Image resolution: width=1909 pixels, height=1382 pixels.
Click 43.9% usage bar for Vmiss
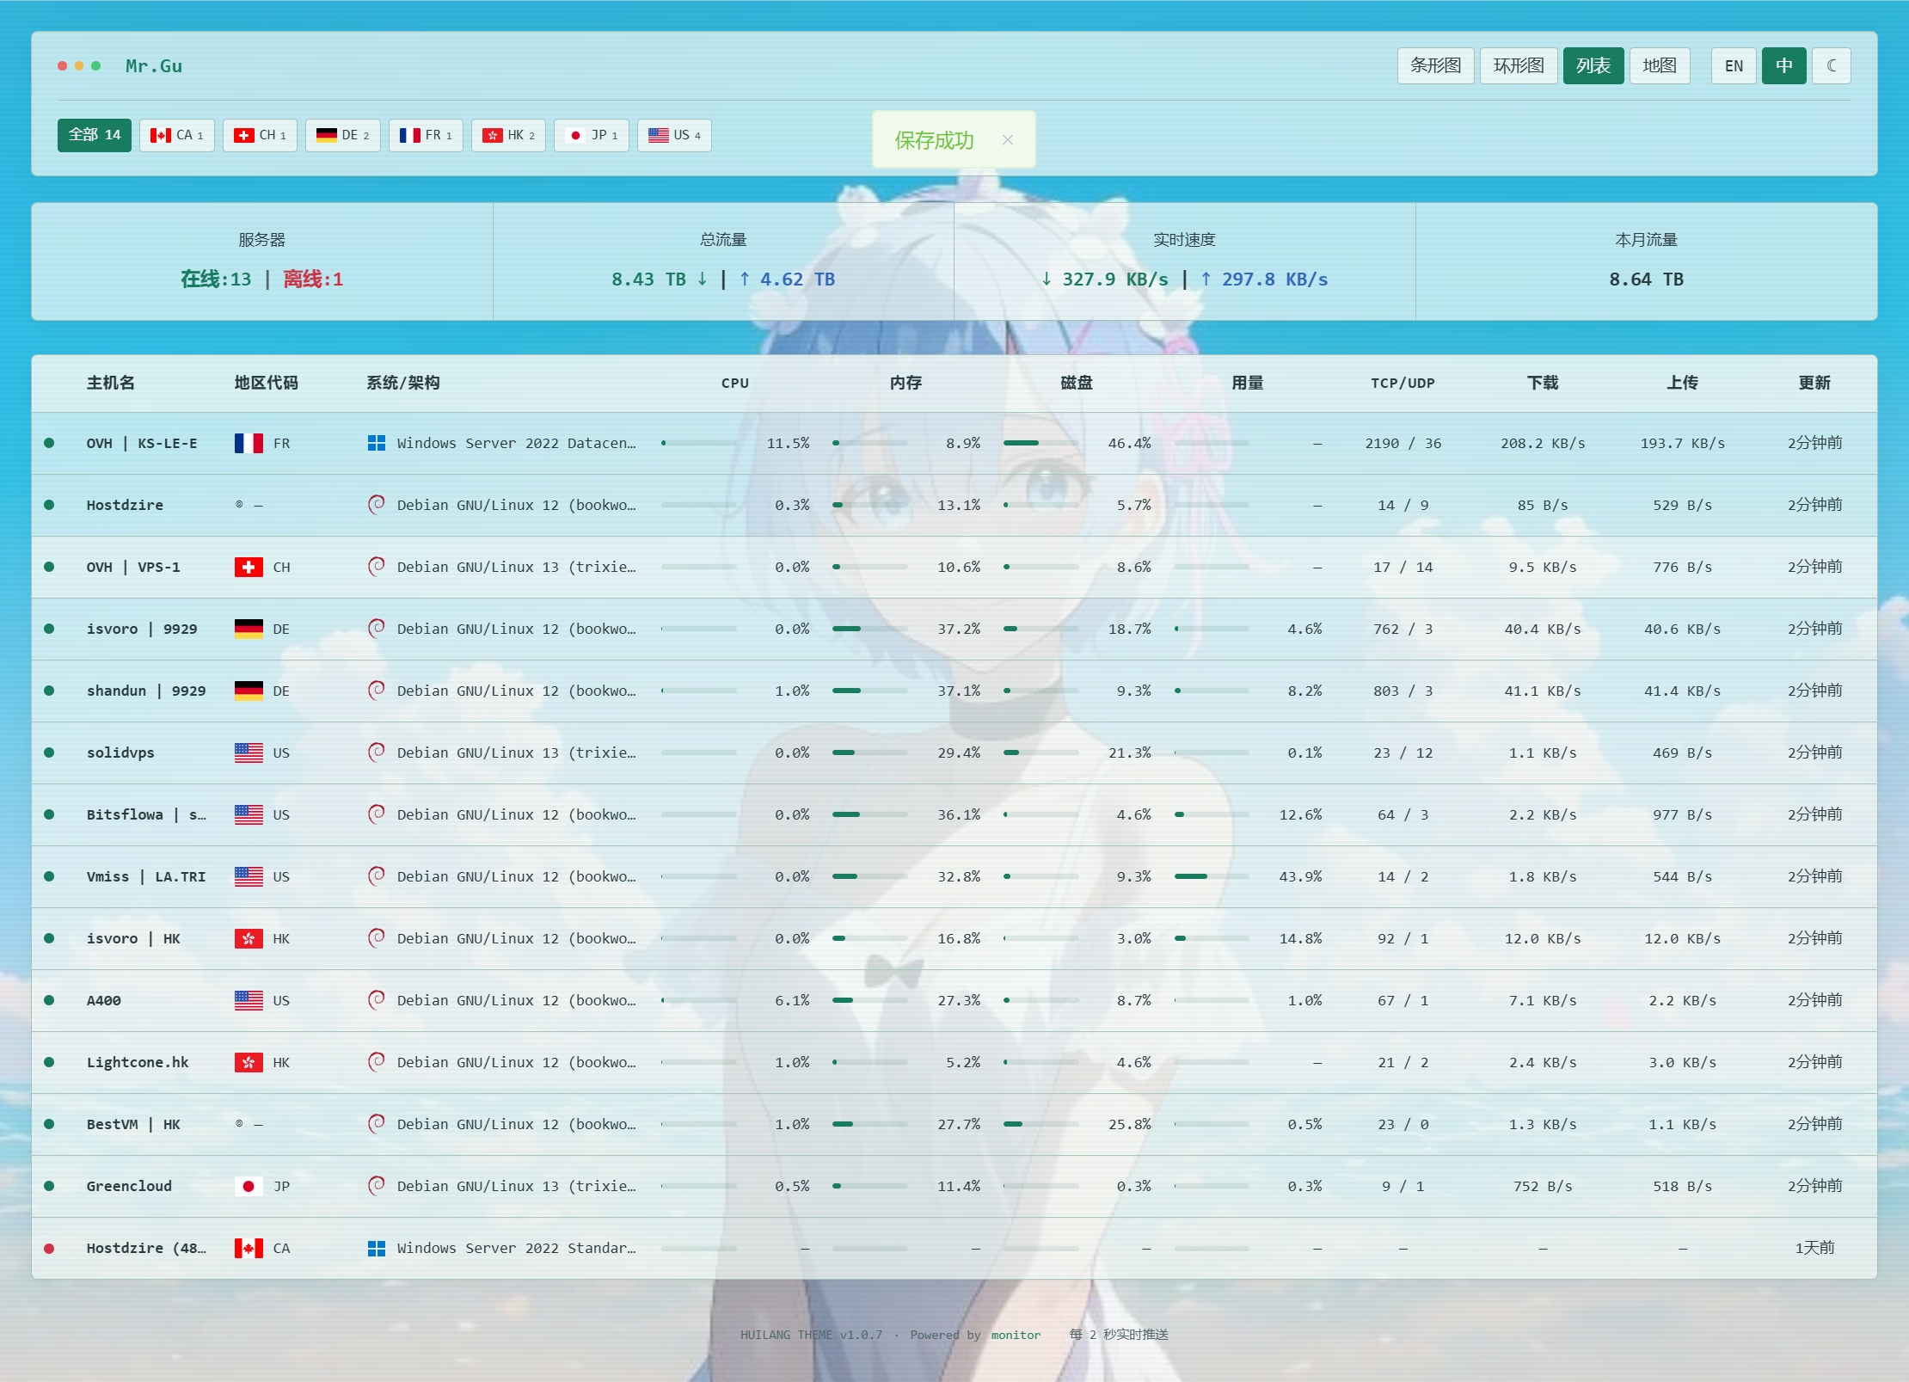[x=1212, y=876]
